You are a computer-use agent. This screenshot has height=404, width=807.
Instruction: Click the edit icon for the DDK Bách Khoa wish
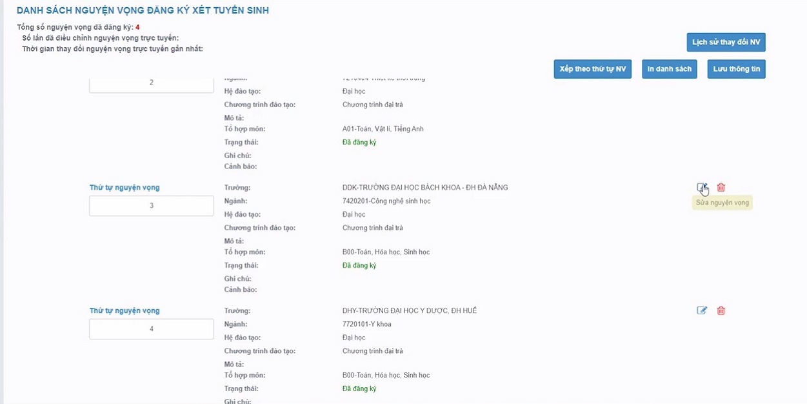tap(702, 188)
